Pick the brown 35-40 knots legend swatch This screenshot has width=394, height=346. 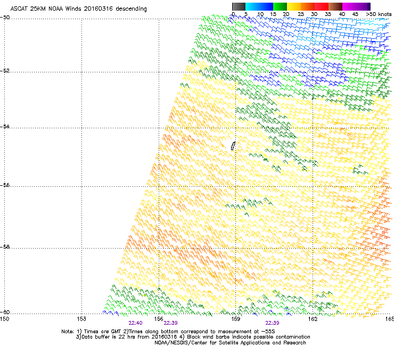click(x=335, y=6)
